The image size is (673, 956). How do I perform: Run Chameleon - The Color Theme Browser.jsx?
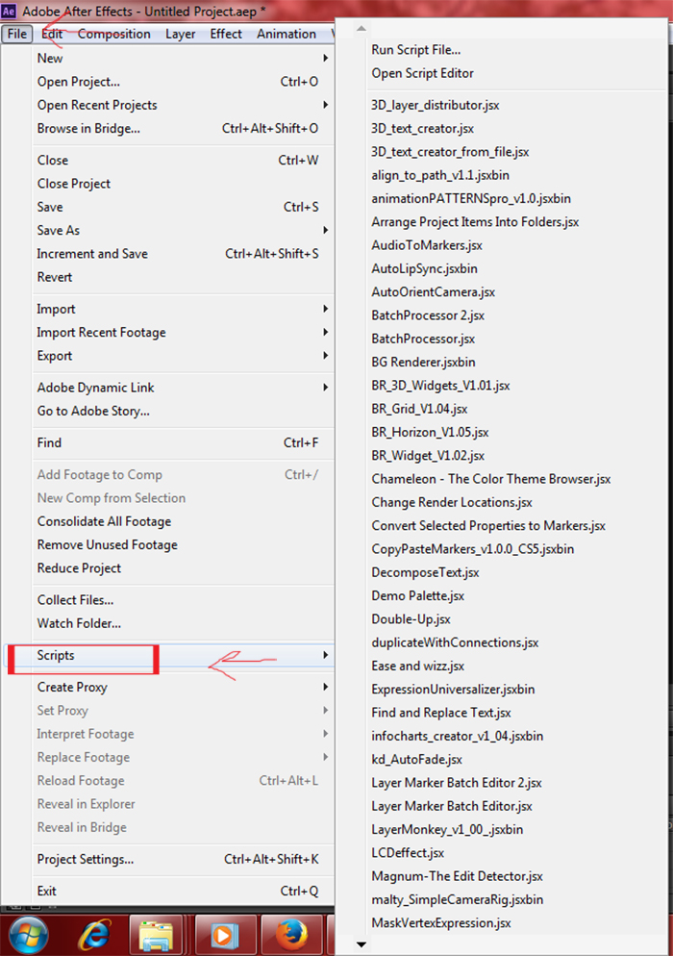coord(490,479)
